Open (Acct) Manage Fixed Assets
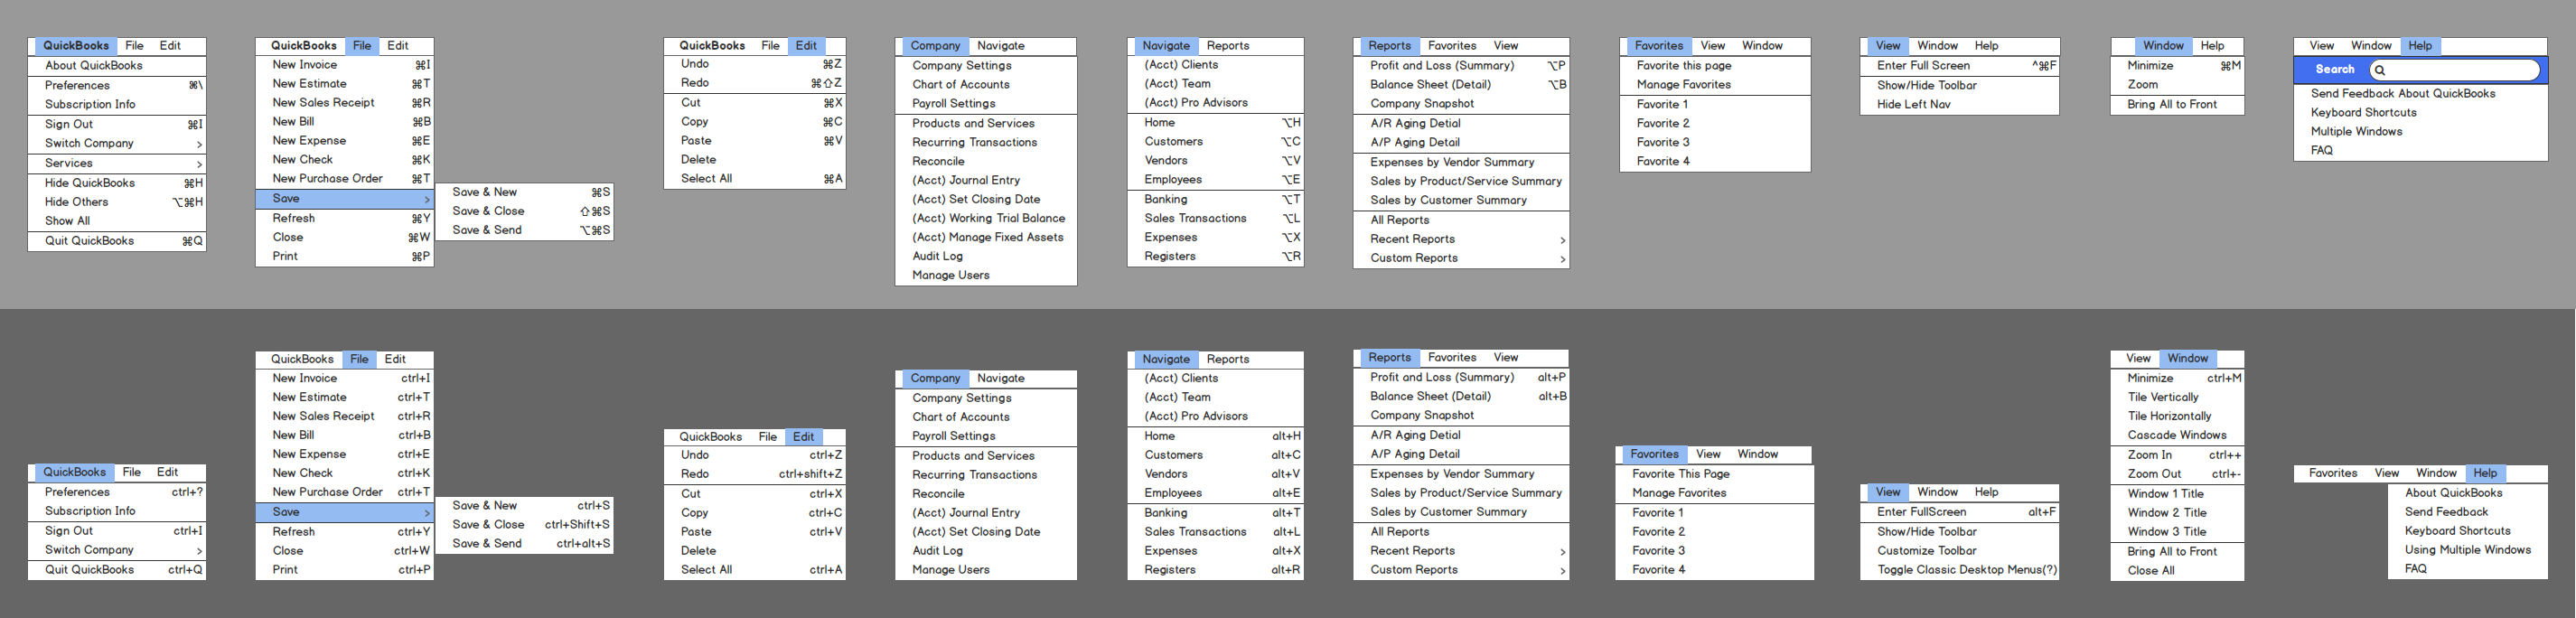Image resolution: width=2576 pixels, height=618 pixels. pyautogui.click(x=986, y=238)
